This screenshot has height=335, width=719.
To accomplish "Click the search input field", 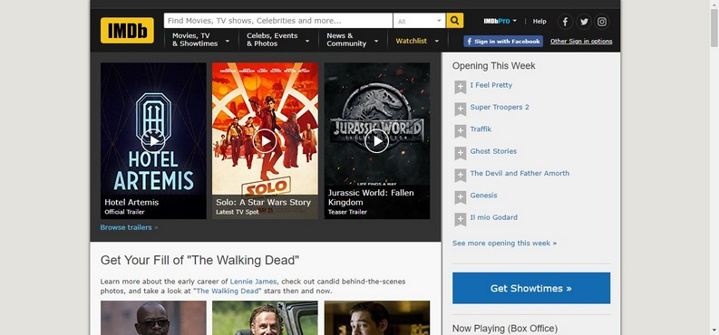I will [x=277, y=21].
